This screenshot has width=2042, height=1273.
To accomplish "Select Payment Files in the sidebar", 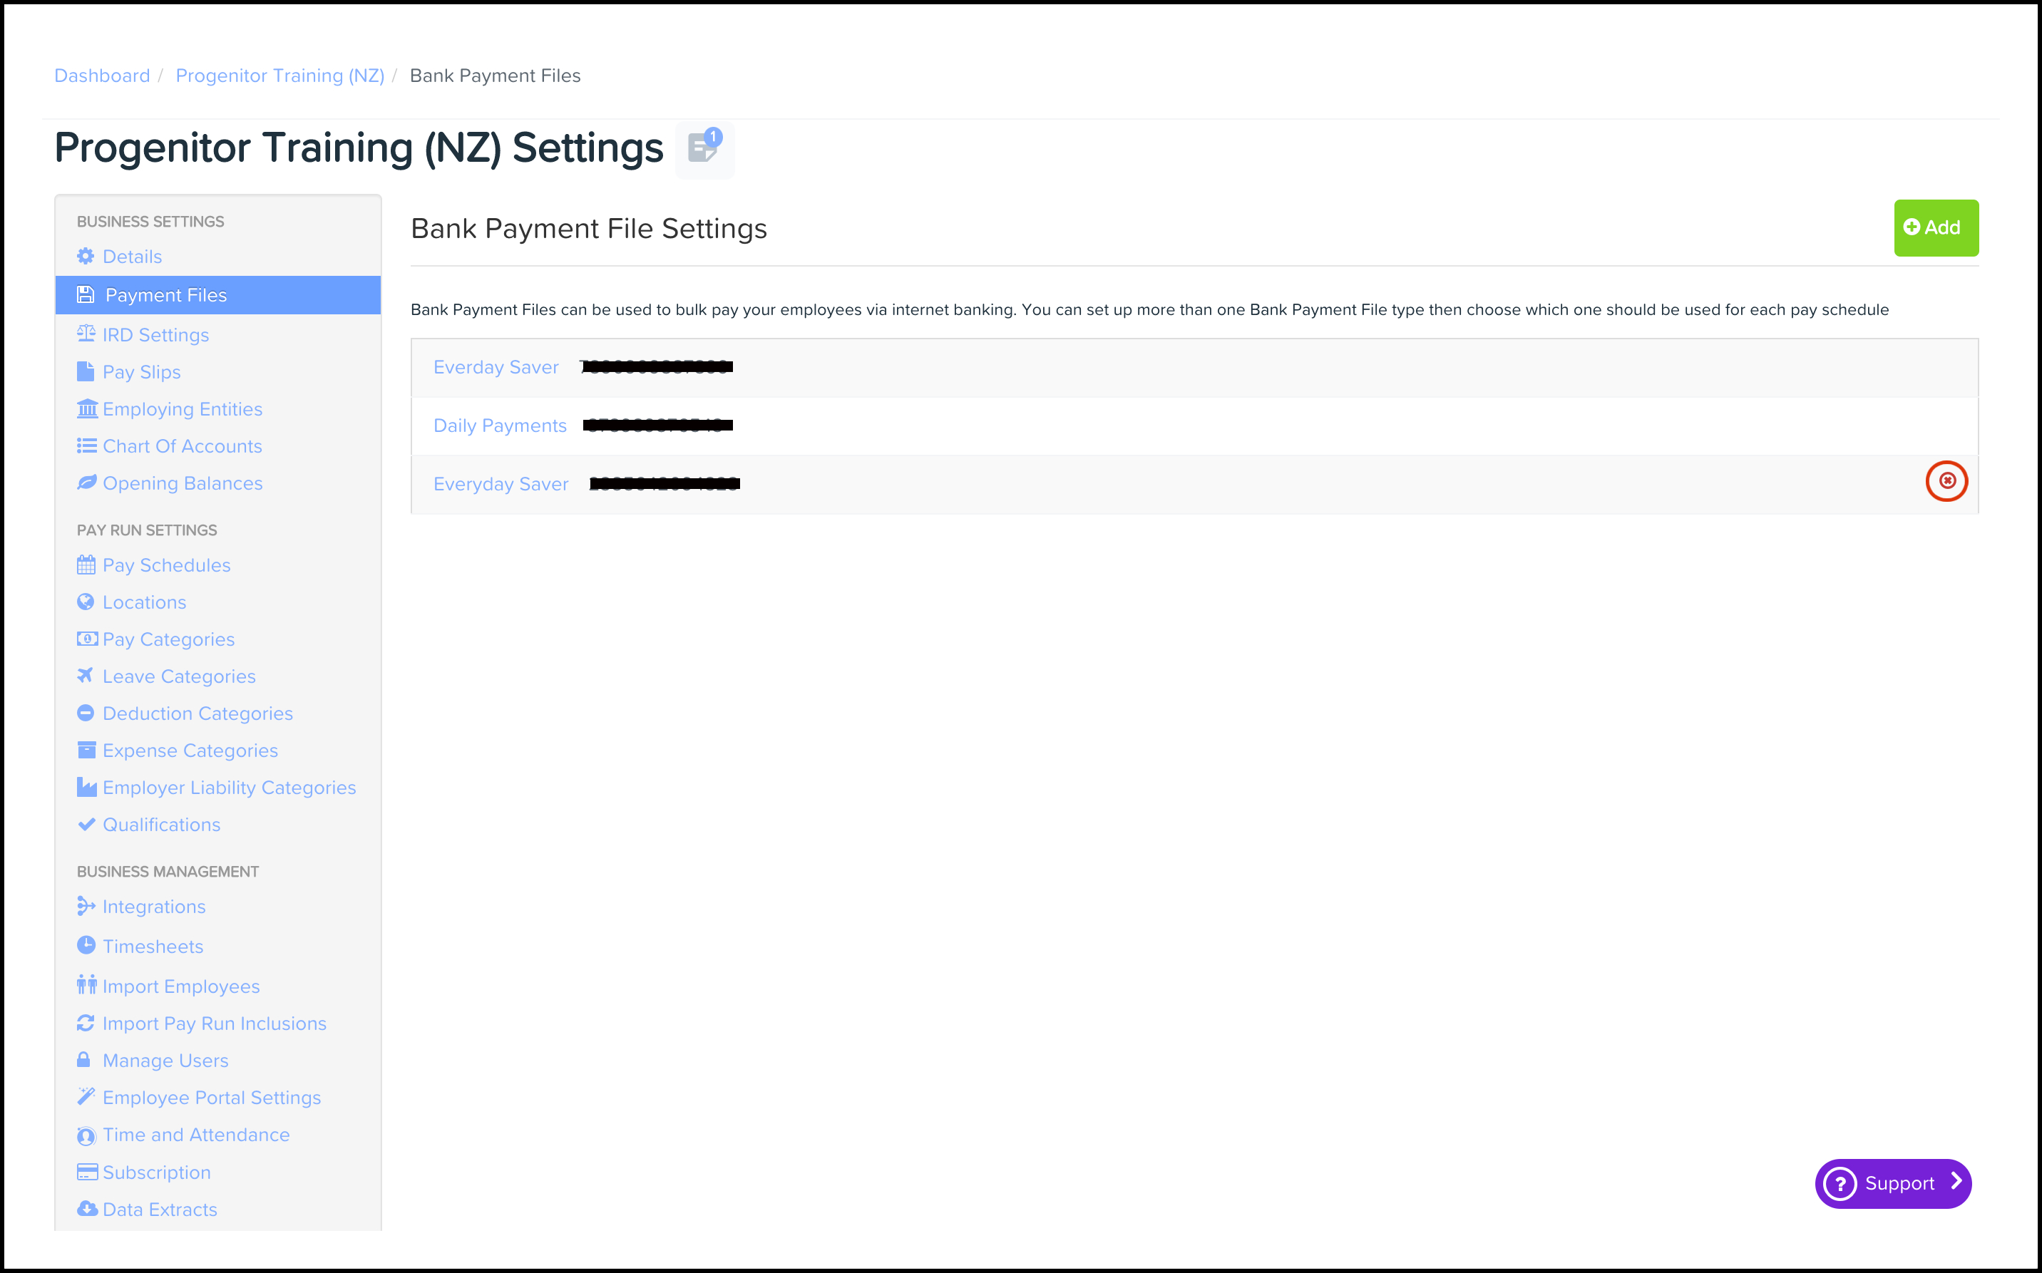I will 166,296.
